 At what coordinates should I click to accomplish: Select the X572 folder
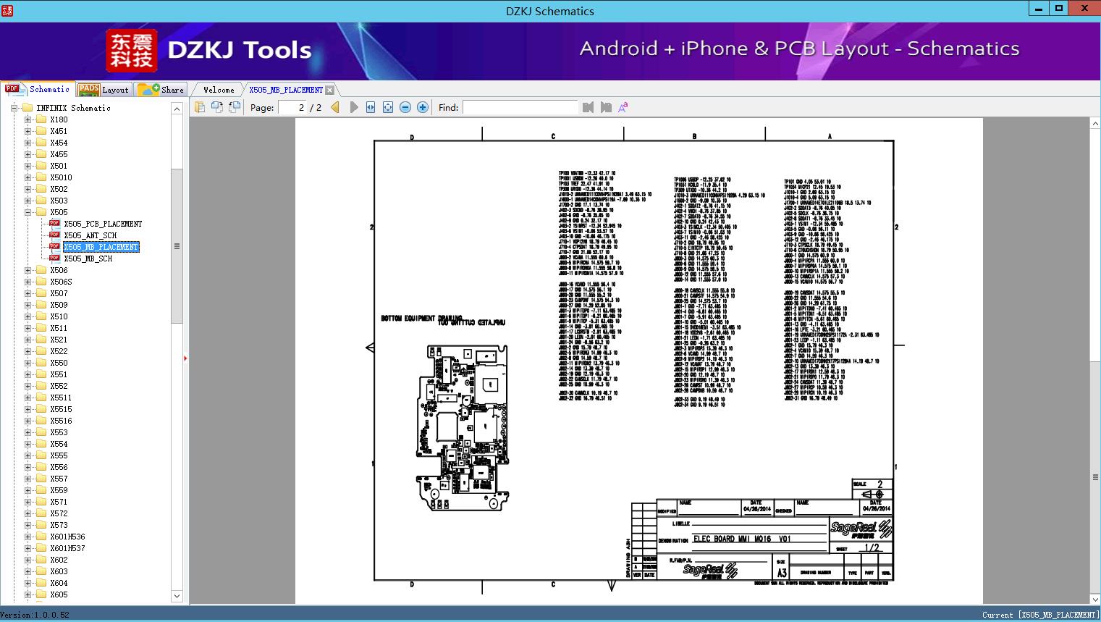59,513
